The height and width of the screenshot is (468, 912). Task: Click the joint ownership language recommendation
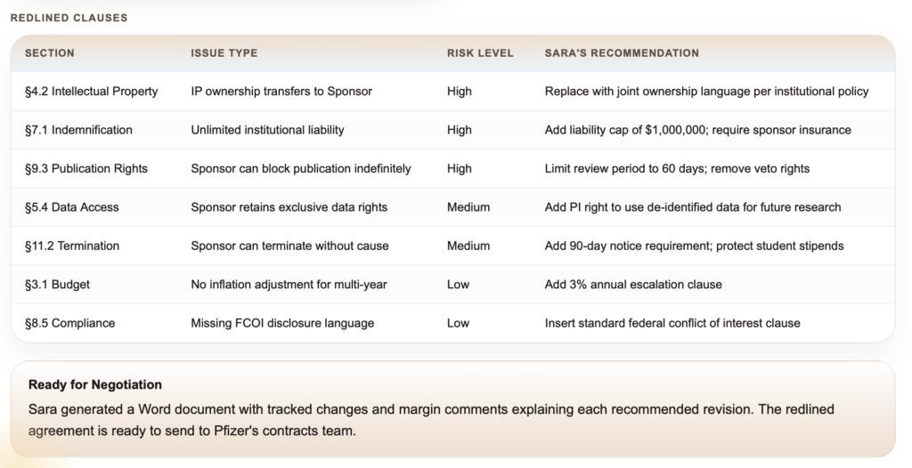coord(706,92)
